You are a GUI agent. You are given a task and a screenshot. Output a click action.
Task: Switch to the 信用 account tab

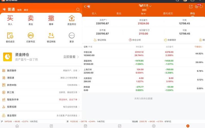coord(19,10)
